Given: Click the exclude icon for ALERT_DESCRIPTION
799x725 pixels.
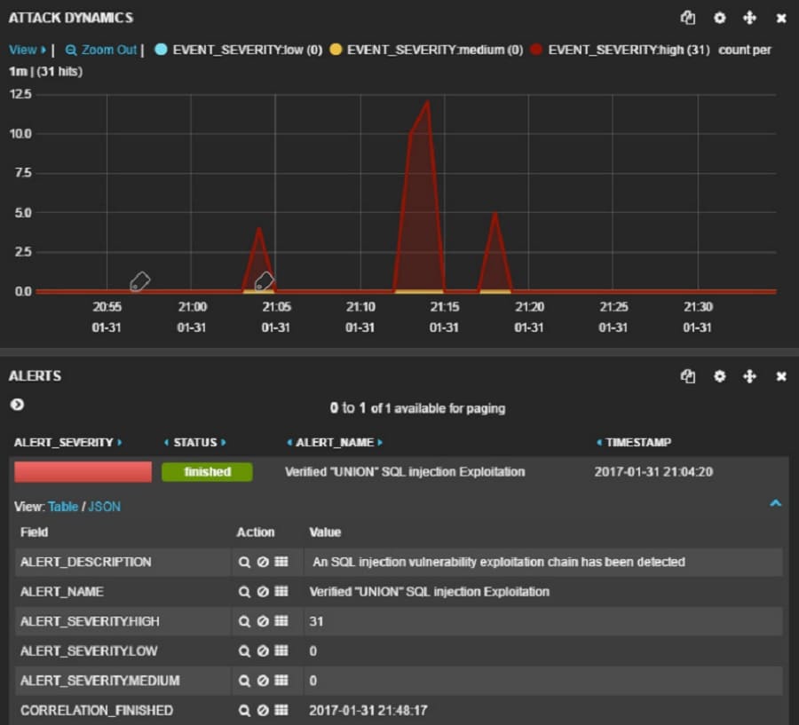Looking at the screenshot, I should point(263,562).
